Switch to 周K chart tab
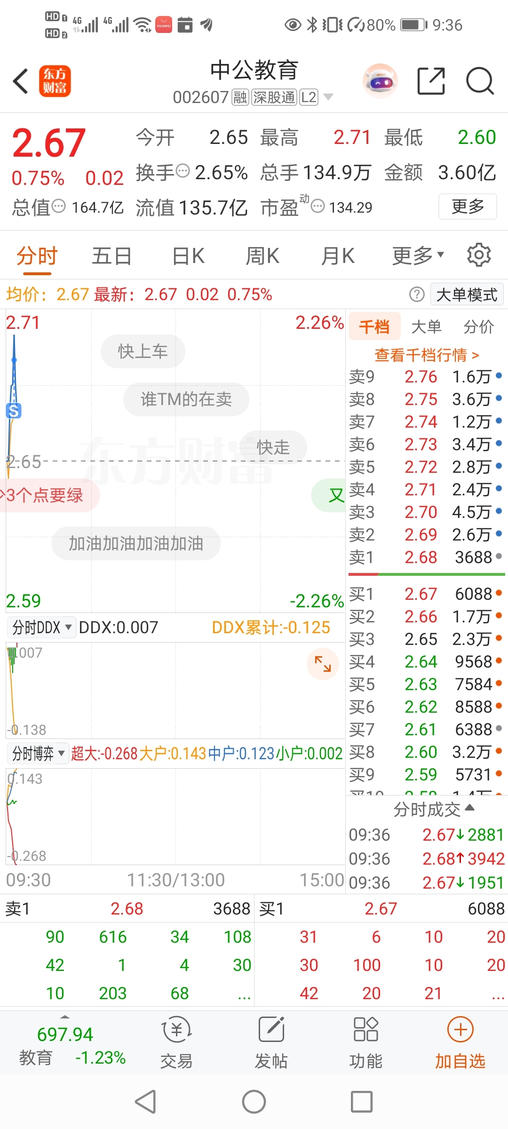This screenshot has height=1129, width=508. pyautogui.click(x=262, y=256)
